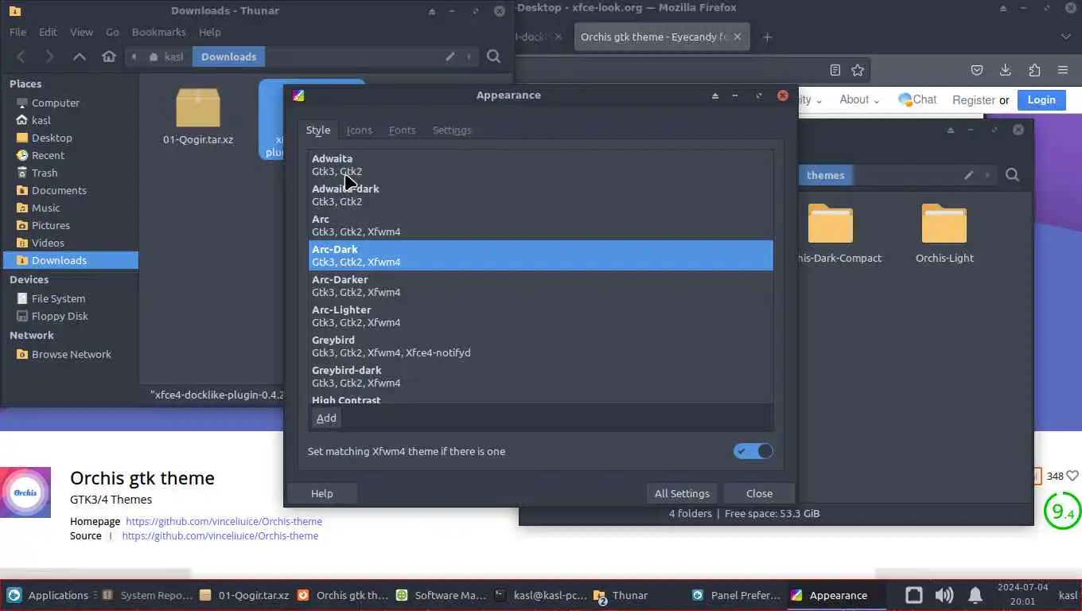The height and width of the screenshot is (611, 1082).
Task: Click heart icon next to 348
Action: pos(1072,476)
